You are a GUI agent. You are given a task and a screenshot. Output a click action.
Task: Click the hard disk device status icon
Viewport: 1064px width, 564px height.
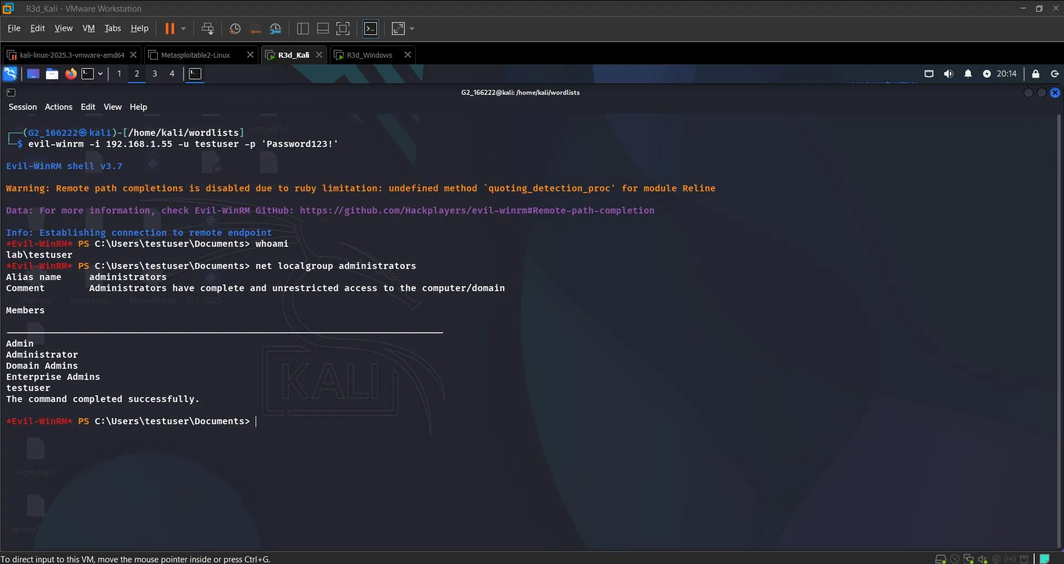(x=940, y=559)
